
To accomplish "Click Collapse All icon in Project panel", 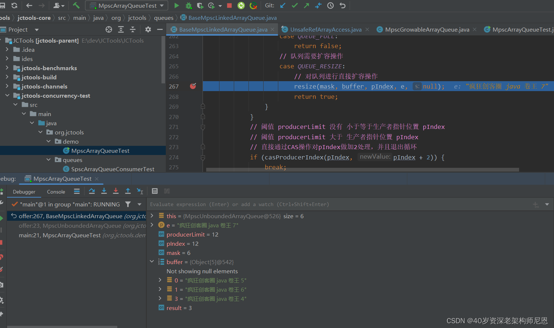I will coord(133,29).
